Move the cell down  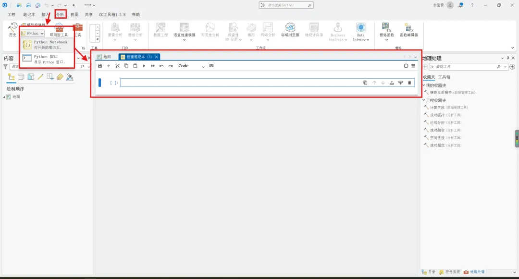pos(383,83)
